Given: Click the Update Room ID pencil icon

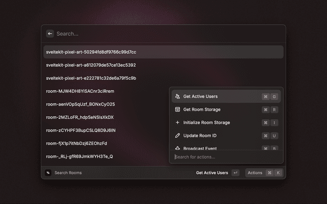Looking at the screenshot, I should click(177, 136).
